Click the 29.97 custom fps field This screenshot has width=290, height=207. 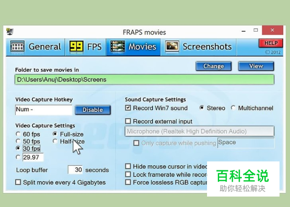coord(33,157)
